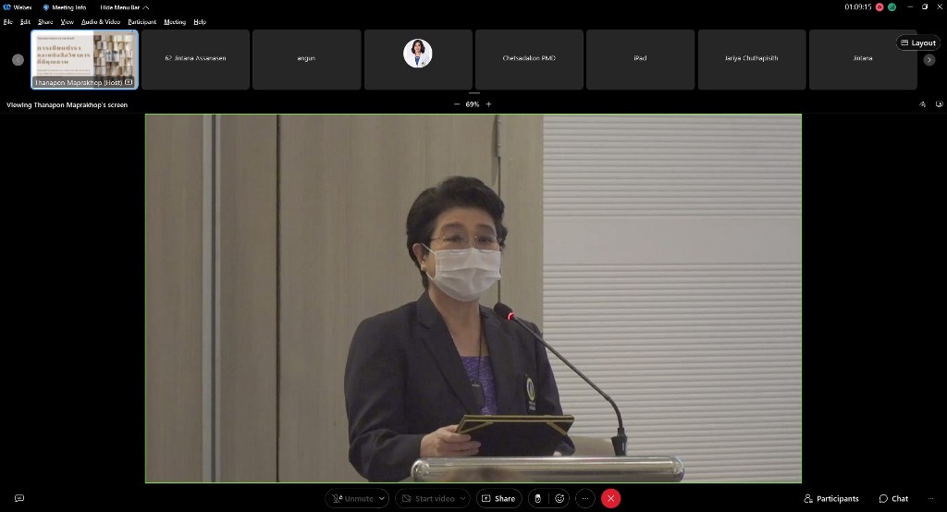Zoom in shared screen with plus icon
The height and width of the screenshot is (512, 947).
(x=489, y=104)
